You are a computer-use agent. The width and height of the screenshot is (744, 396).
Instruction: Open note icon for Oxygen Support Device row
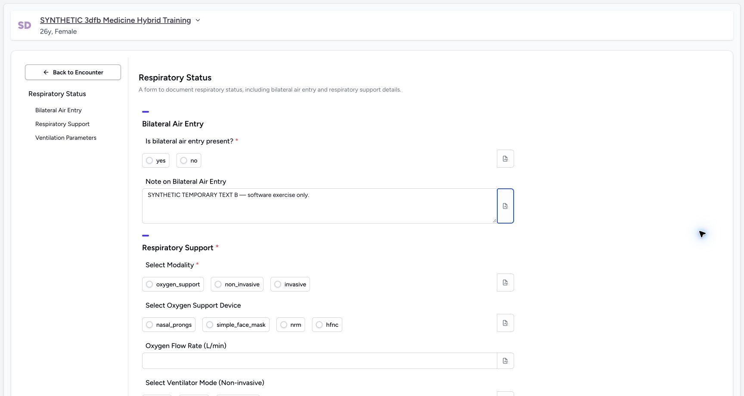(505, 323)
